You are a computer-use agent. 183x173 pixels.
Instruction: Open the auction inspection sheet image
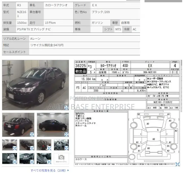click(x=127, y=113)
